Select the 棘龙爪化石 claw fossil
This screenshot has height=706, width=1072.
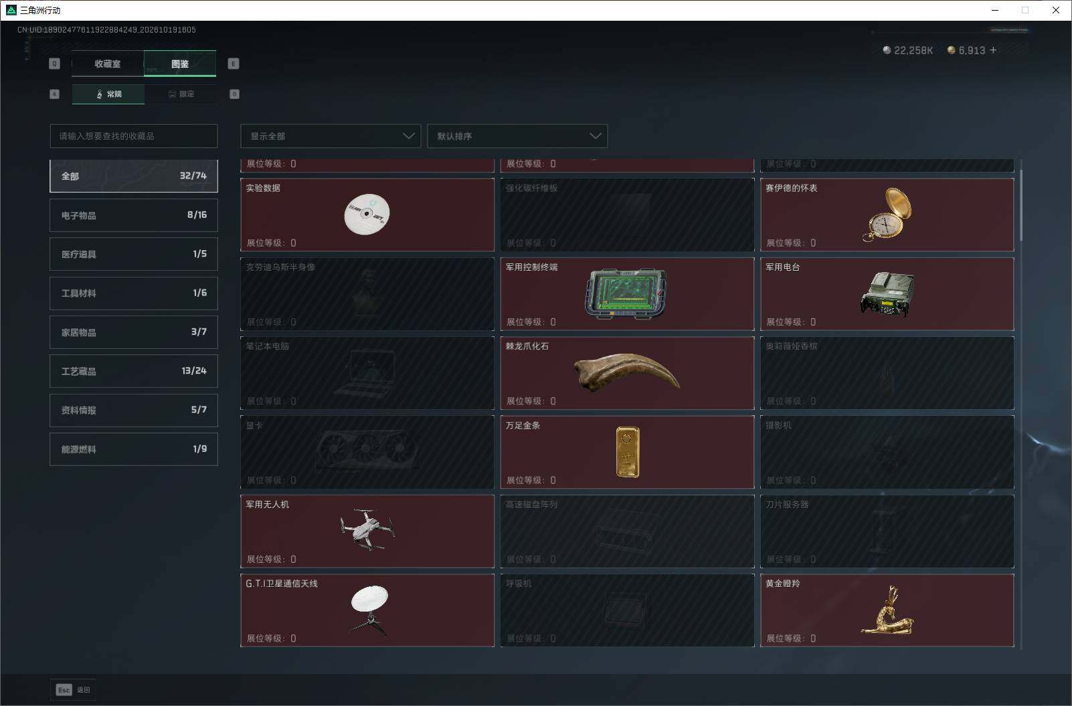[627, 372]
